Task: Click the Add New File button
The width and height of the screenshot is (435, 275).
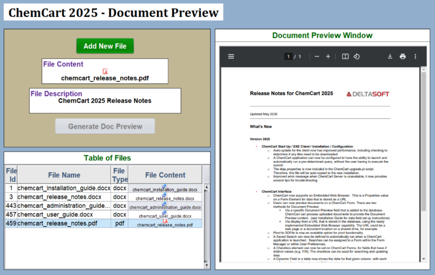Action: click(x=105, y=46)
